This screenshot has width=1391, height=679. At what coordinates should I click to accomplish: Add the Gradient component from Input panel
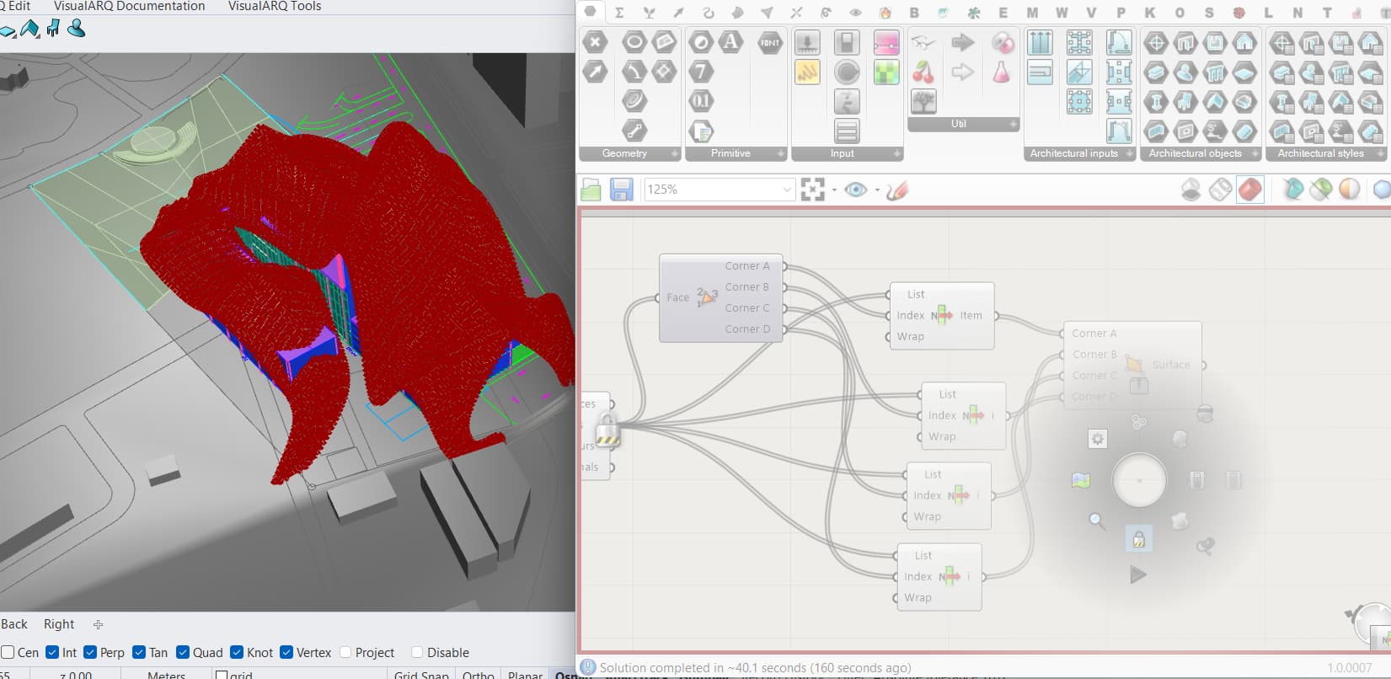click(x=886, y=42)
